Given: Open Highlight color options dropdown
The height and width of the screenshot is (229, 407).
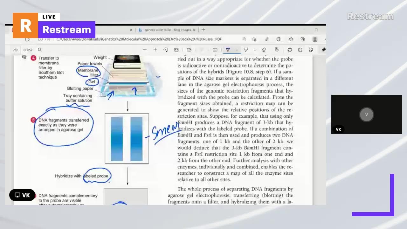Looking at the screenshot, I should click(x=254, y=50).
